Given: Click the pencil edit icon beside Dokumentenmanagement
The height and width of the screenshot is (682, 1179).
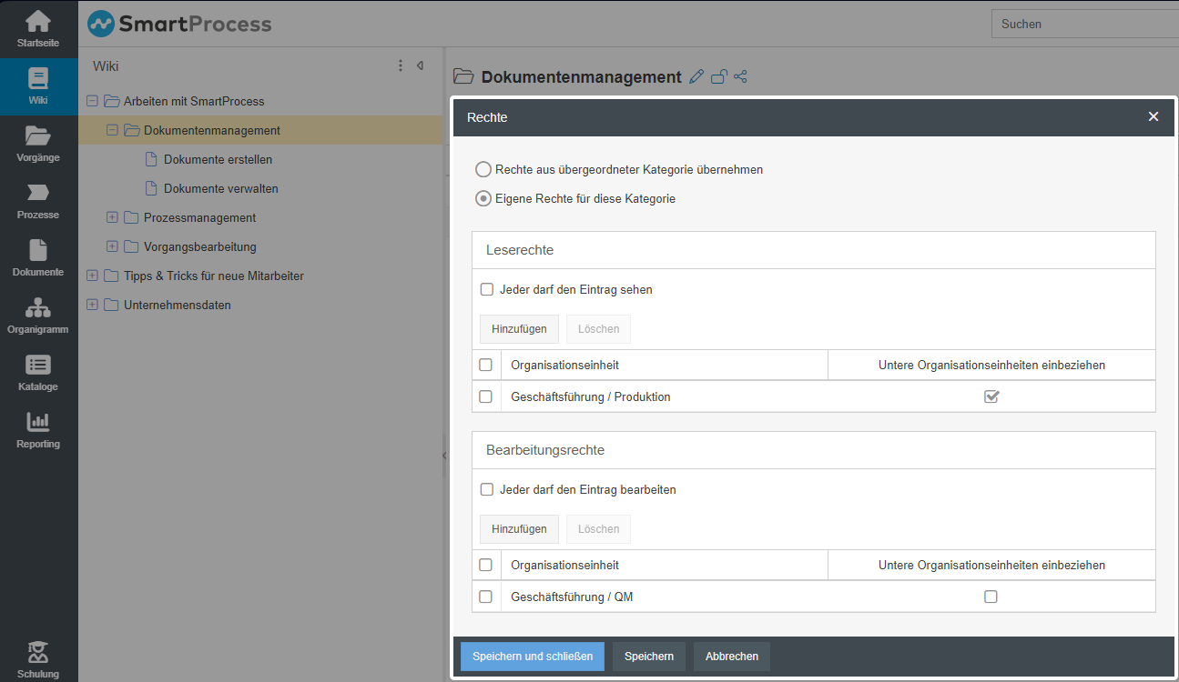Looking at the screenshot, I should click(x=696, y=77).
